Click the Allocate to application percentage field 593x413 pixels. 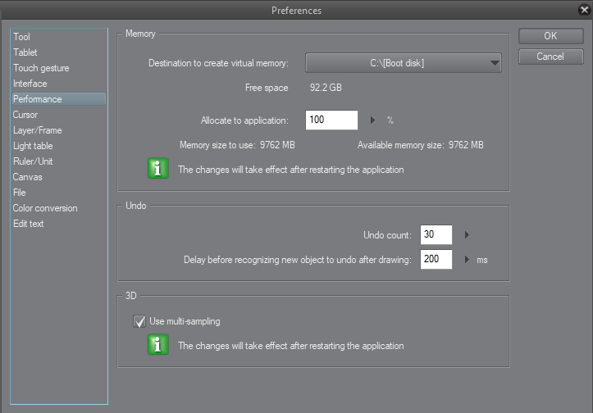pyautogui.click(x=331, y=120)
